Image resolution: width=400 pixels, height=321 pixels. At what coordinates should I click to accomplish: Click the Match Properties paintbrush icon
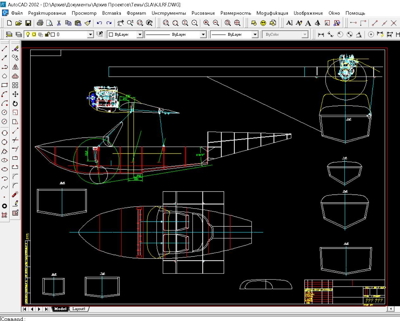[x=88, y=23]
